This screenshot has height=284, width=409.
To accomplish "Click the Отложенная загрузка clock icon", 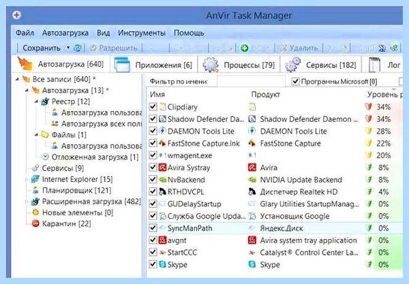I will 46,157.
